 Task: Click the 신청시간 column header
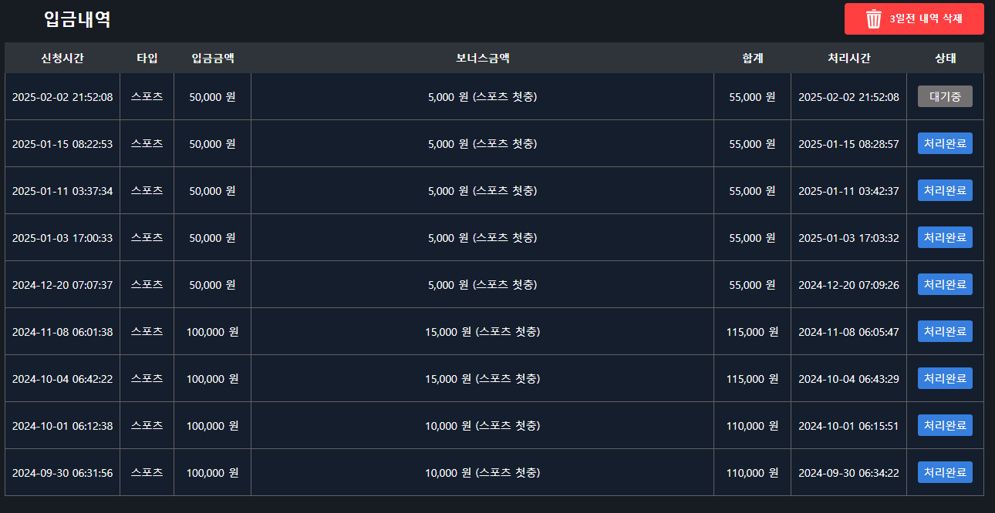coord(62,59)
